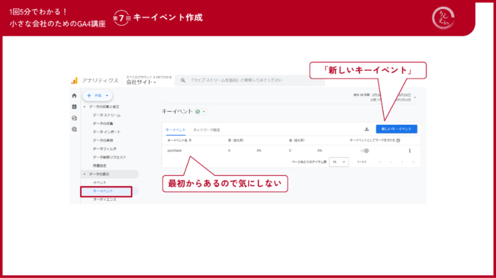Open データの収集 in the sidebar

103,123
